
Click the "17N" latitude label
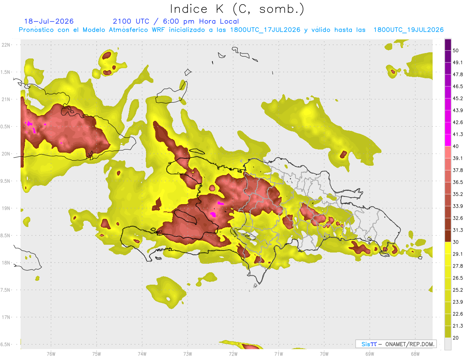click(x=6, y=318)
